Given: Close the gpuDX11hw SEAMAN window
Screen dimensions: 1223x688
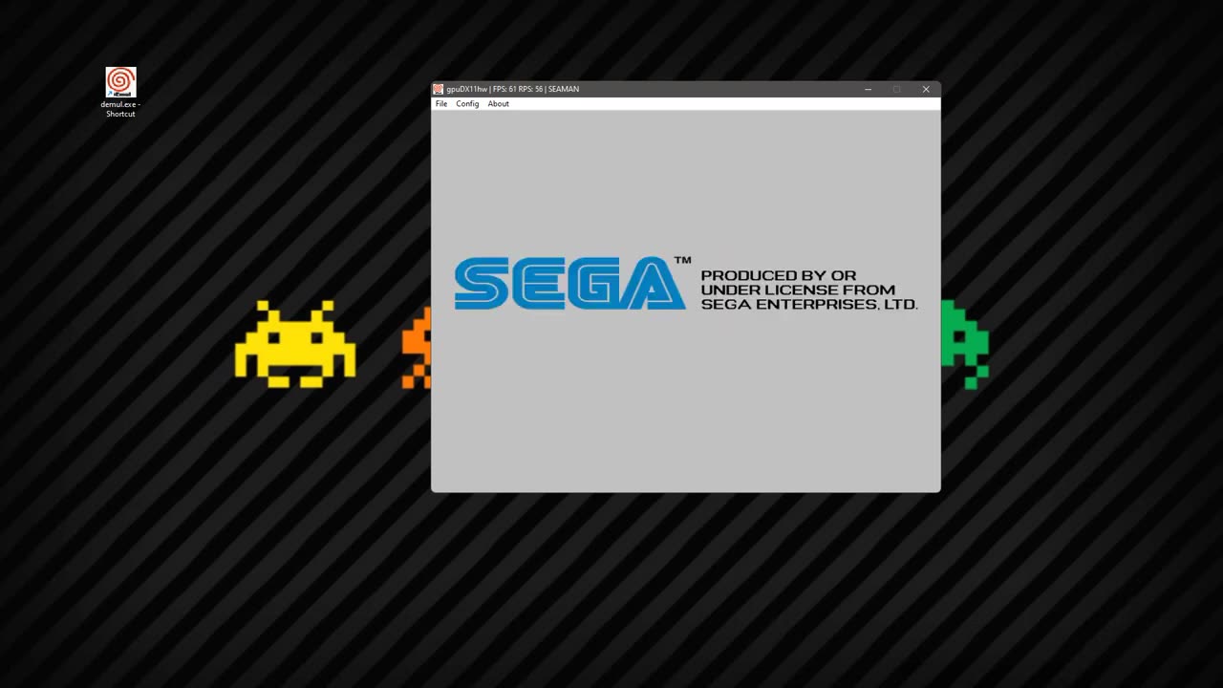Looking at the screenshot, I should pyautogui.click(x=926, y=89).
